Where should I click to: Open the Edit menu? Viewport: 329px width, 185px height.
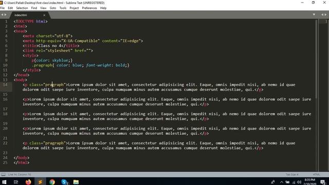(10, 8)
